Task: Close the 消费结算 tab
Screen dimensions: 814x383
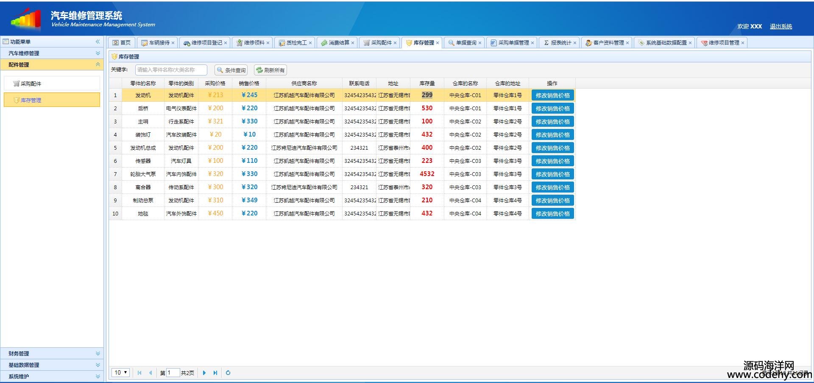Action: [x=353, y=43]
